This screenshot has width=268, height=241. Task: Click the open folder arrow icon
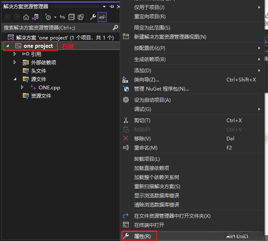126,216
